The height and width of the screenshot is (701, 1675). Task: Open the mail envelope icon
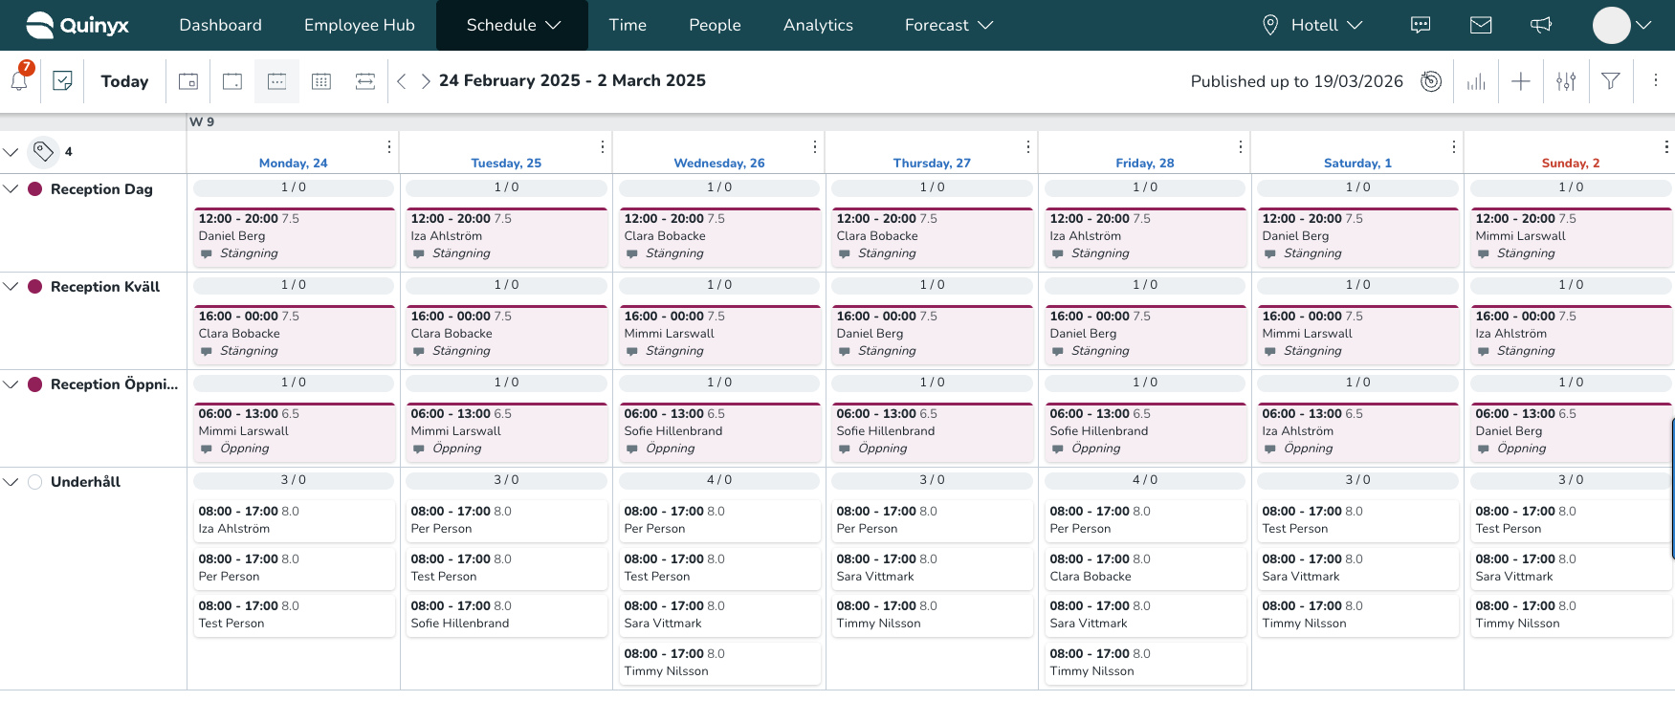(1481, 25)
